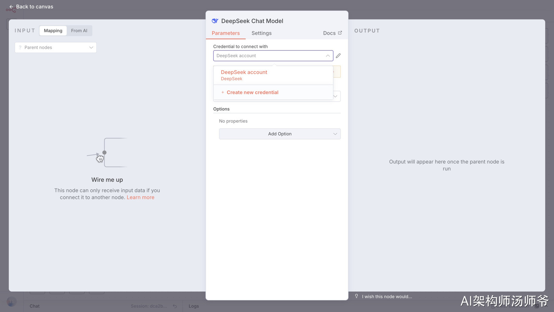
Task: Click I wish this node would feedback
Action: tap(387, 297)
